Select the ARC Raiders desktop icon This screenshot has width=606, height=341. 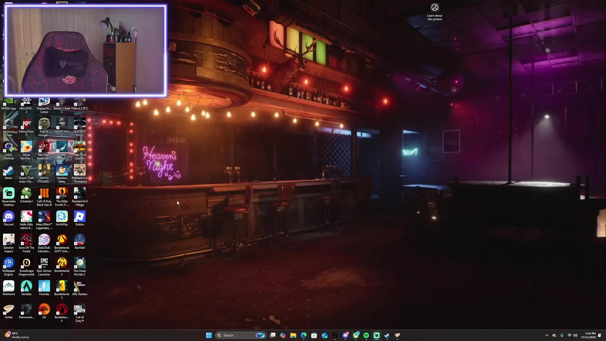tap(80, 288)
